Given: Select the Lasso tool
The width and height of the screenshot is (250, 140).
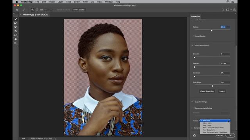Looking at the screenshot, I should 16,35.
